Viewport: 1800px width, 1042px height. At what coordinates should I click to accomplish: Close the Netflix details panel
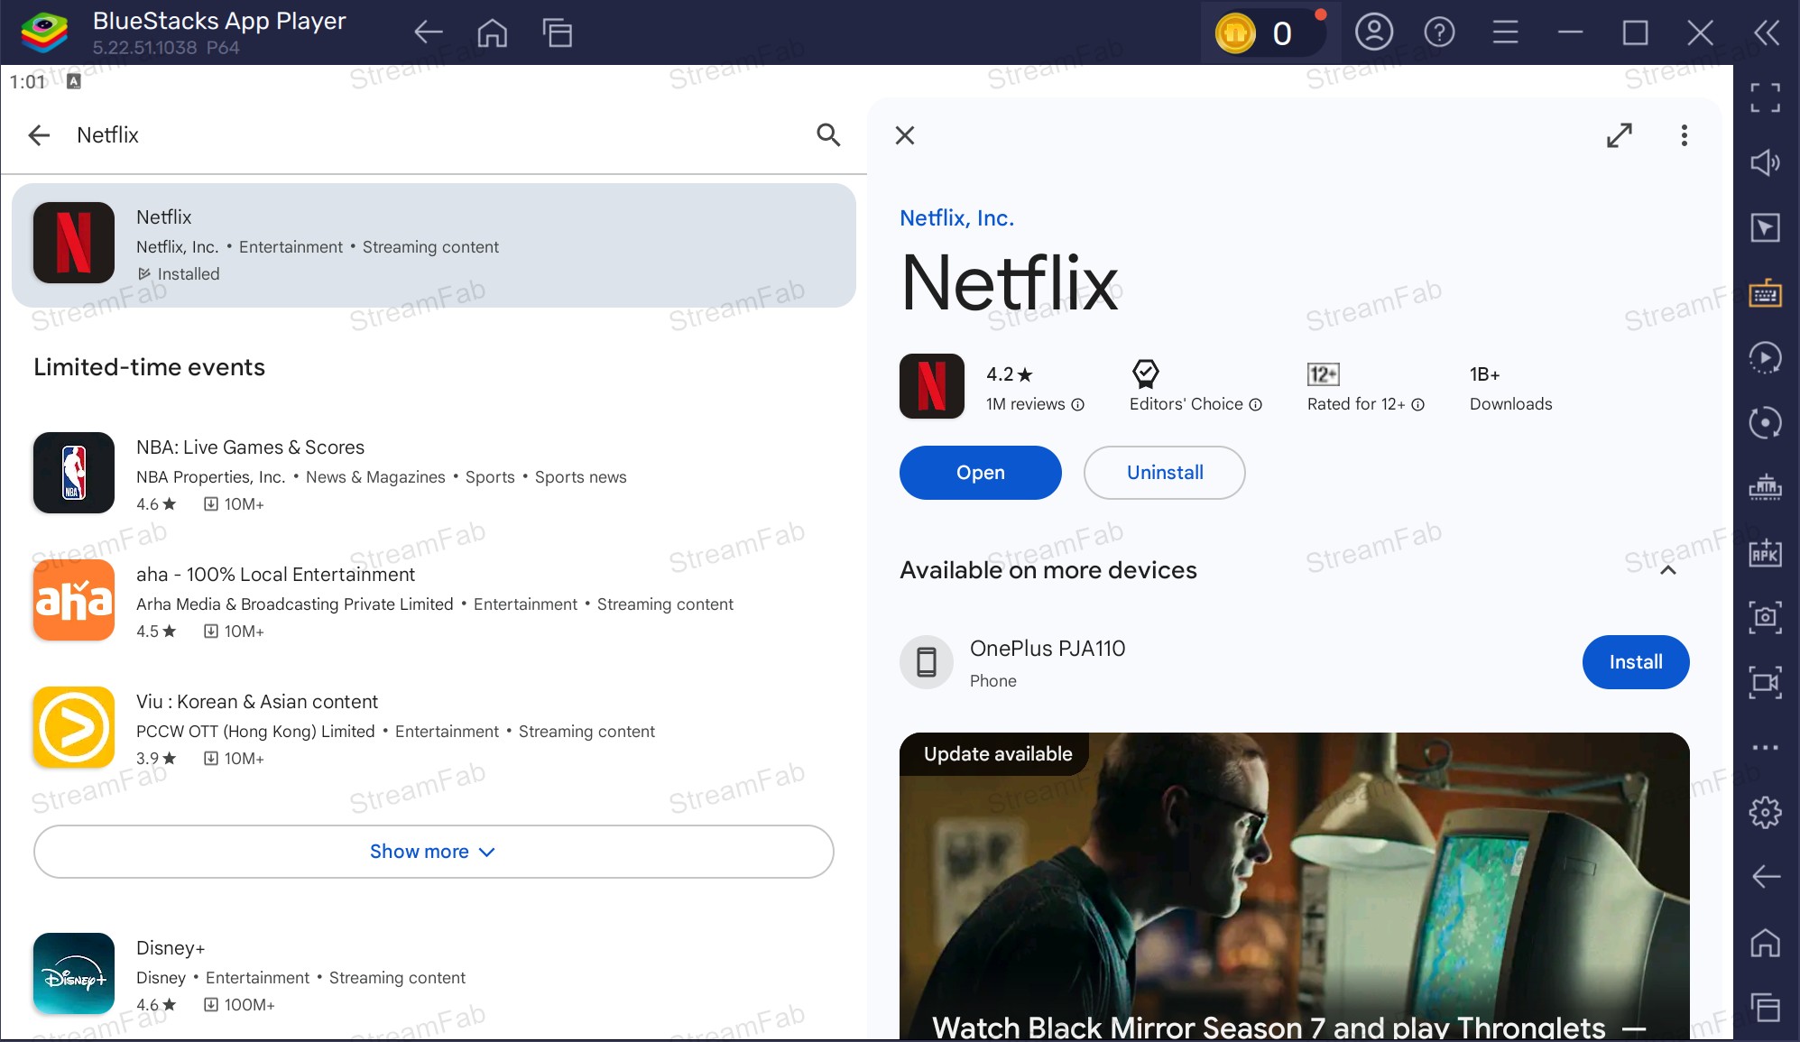[905, 135]
